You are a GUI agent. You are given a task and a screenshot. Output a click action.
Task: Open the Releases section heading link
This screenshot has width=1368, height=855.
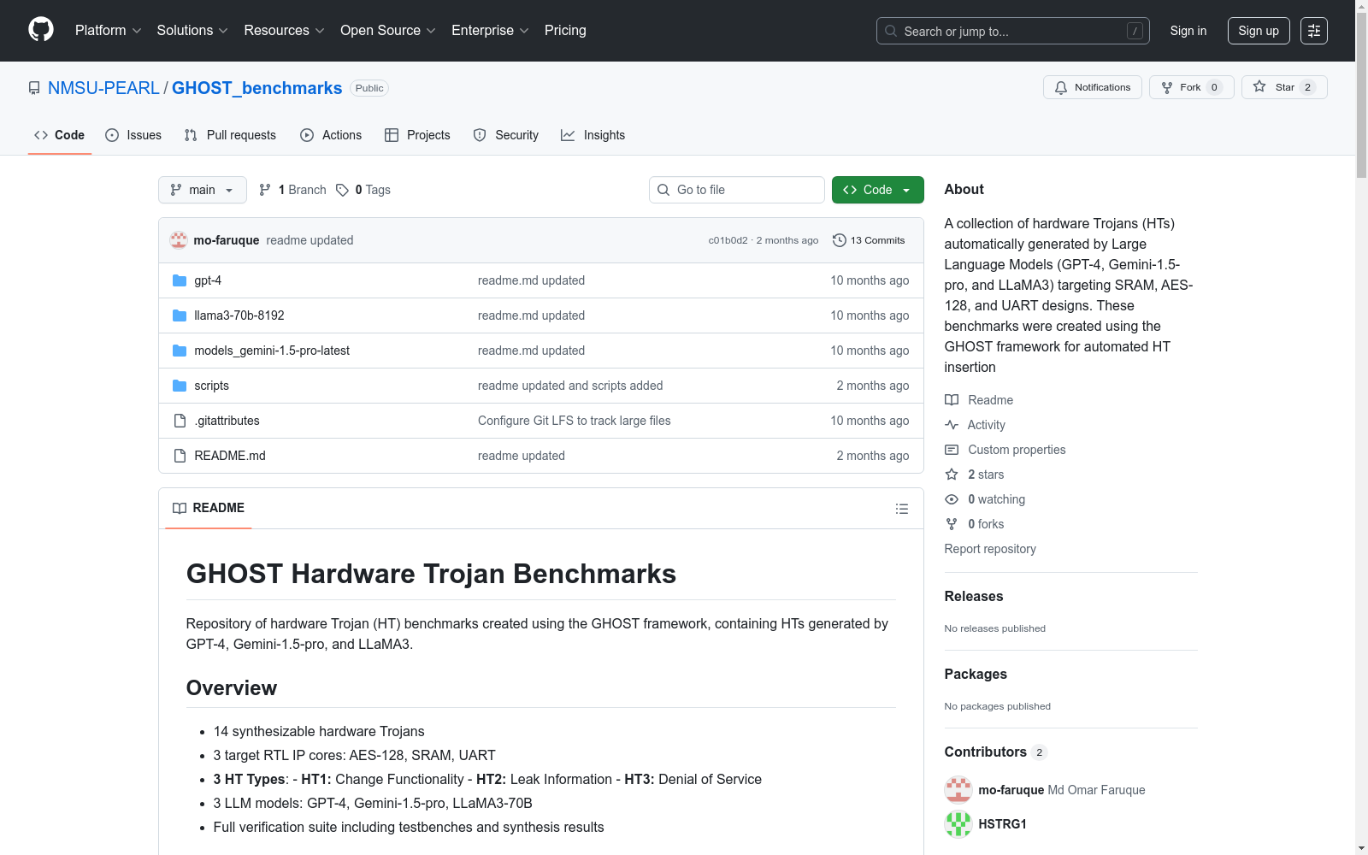tap(974, 597)
